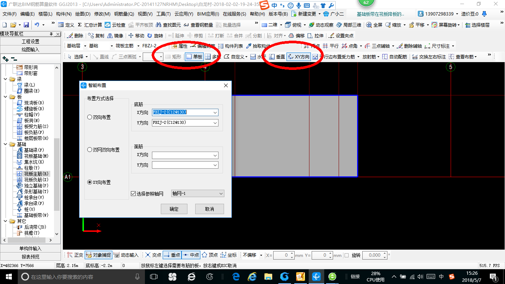505x284 pixels.
Task: Click the Save file icon
Action: pyautogui.click(x=26, y=25)
